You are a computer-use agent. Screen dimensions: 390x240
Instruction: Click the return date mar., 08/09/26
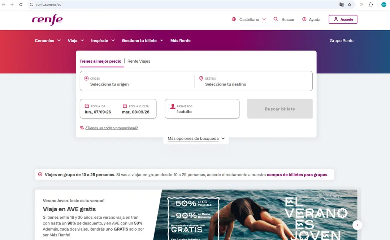pos(135,112)
